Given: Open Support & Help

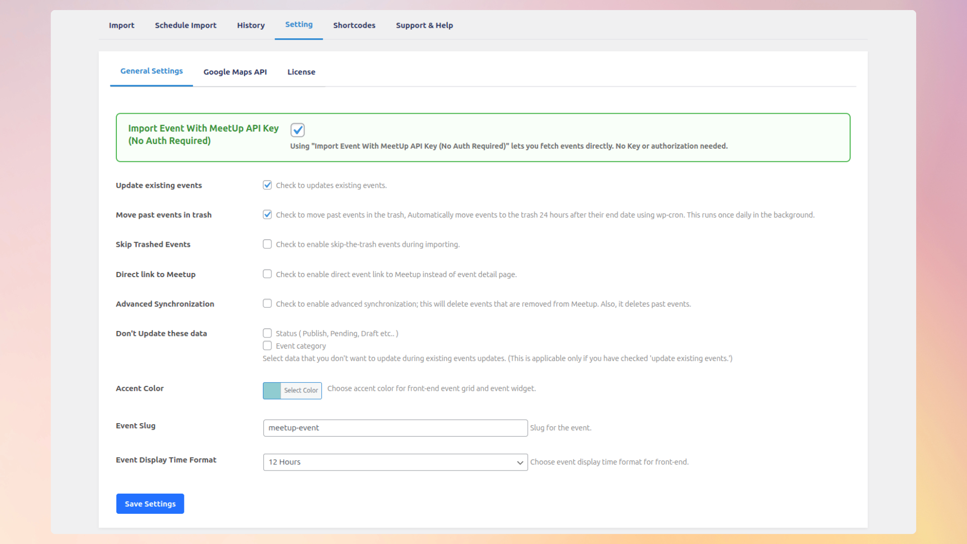Looking at the screenshot, I should 424,25.
